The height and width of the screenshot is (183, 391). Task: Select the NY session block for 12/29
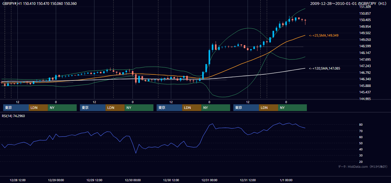coord(139,108)
